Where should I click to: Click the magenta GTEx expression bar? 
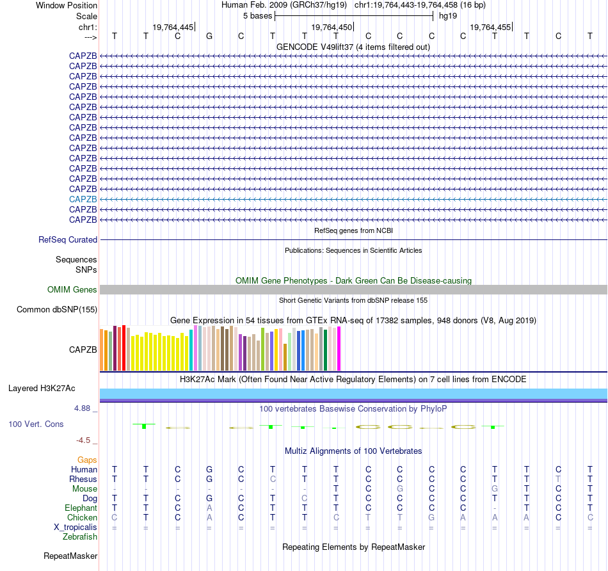pyautogui.click(x=339, y=349)
